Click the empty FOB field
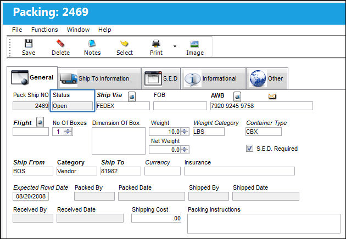The height and width of the screenshot is (239, 346). coord(180,106)
